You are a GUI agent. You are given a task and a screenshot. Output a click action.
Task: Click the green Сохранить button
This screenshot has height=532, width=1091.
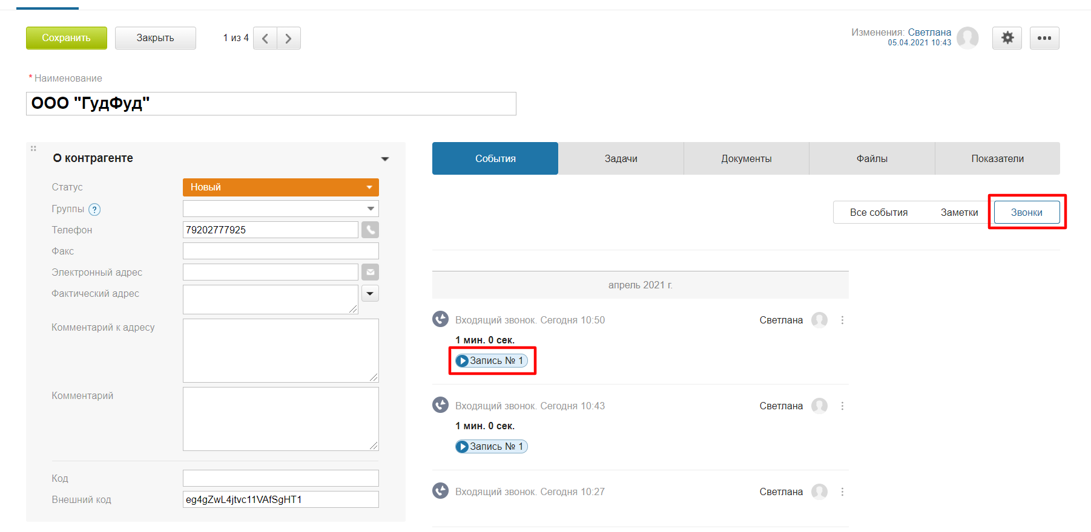pyautogui.click(x=66, y=38)
